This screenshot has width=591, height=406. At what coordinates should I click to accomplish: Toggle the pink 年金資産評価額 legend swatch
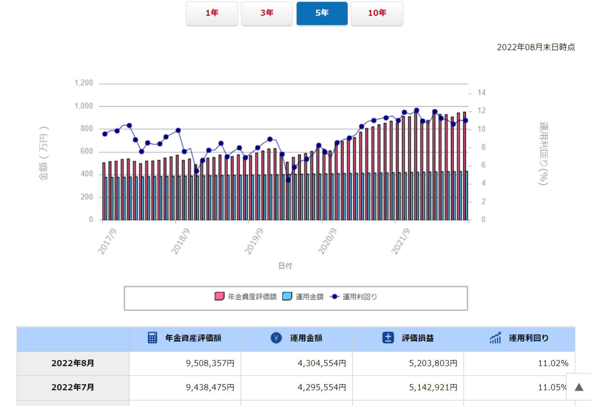point(220,297)
